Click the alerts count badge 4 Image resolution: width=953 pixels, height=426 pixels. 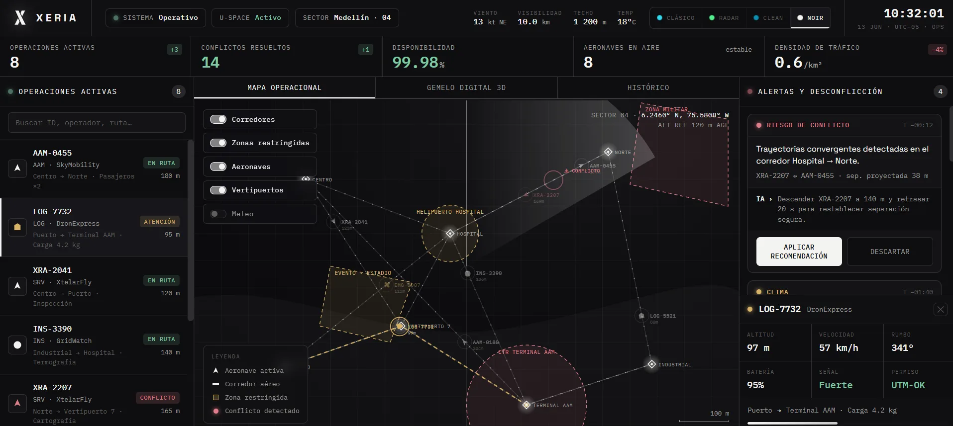click(940, 91)
